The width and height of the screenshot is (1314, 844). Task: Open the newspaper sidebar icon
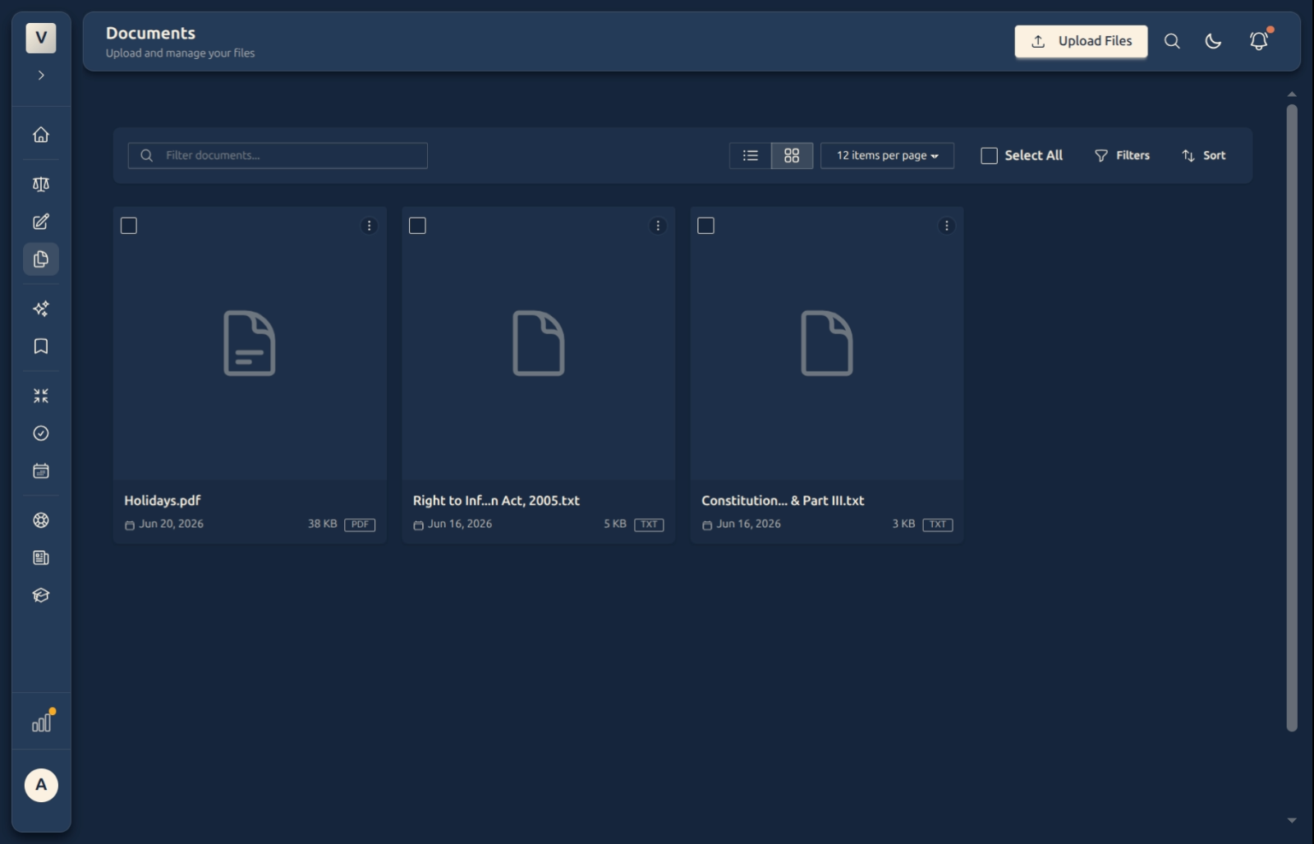(x=41, y=558)
